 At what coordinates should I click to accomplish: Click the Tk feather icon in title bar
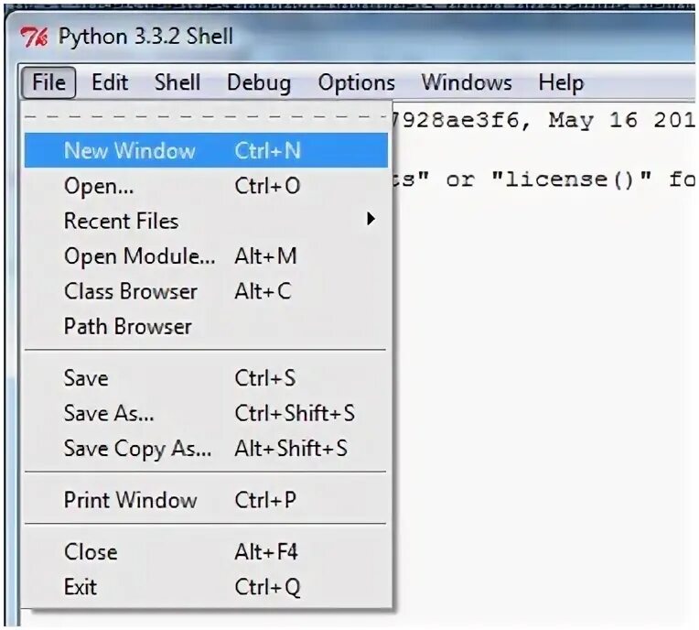point(35,37)
